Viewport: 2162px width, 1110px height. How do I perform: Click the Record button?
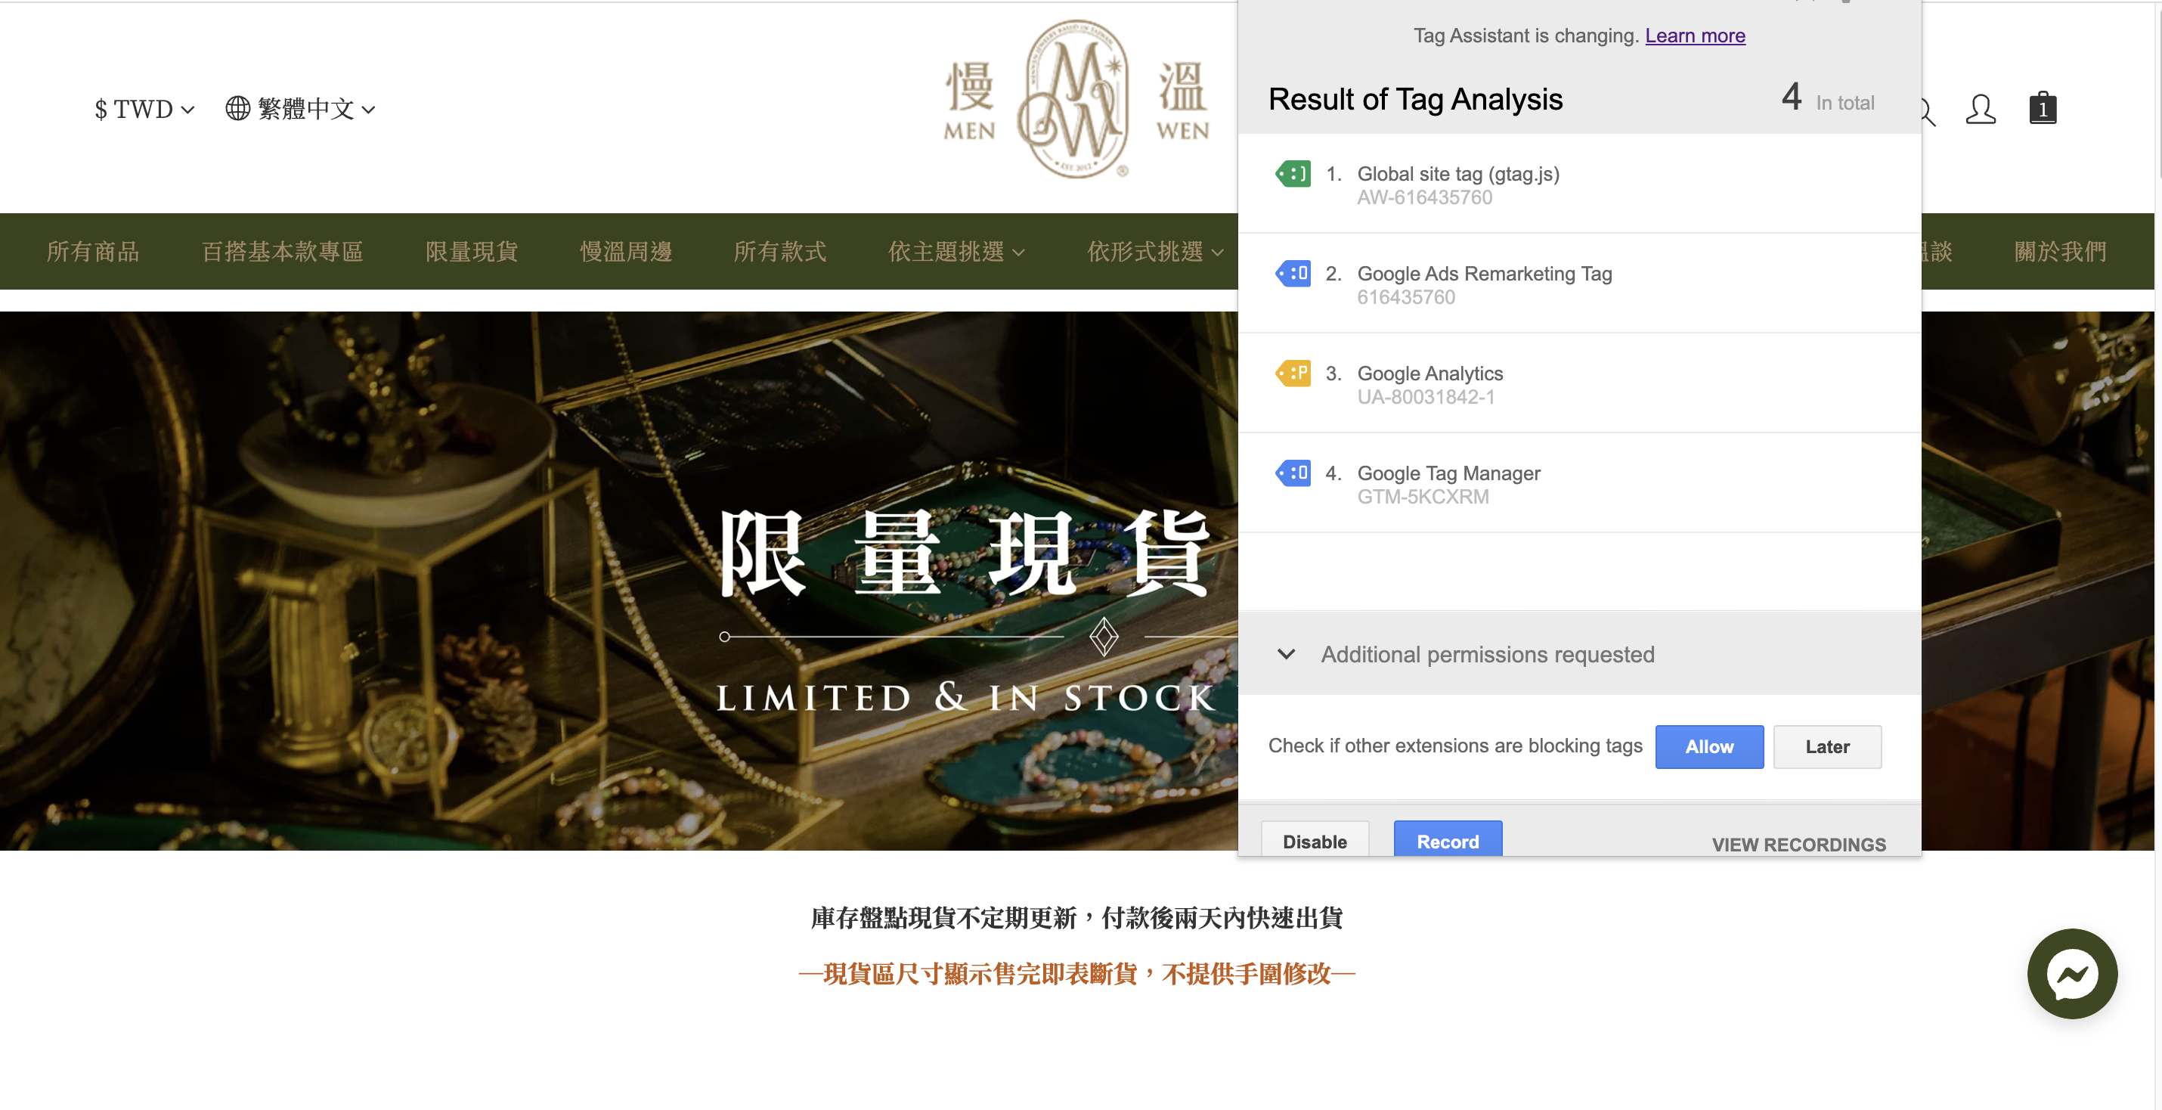click(1448, 839)
